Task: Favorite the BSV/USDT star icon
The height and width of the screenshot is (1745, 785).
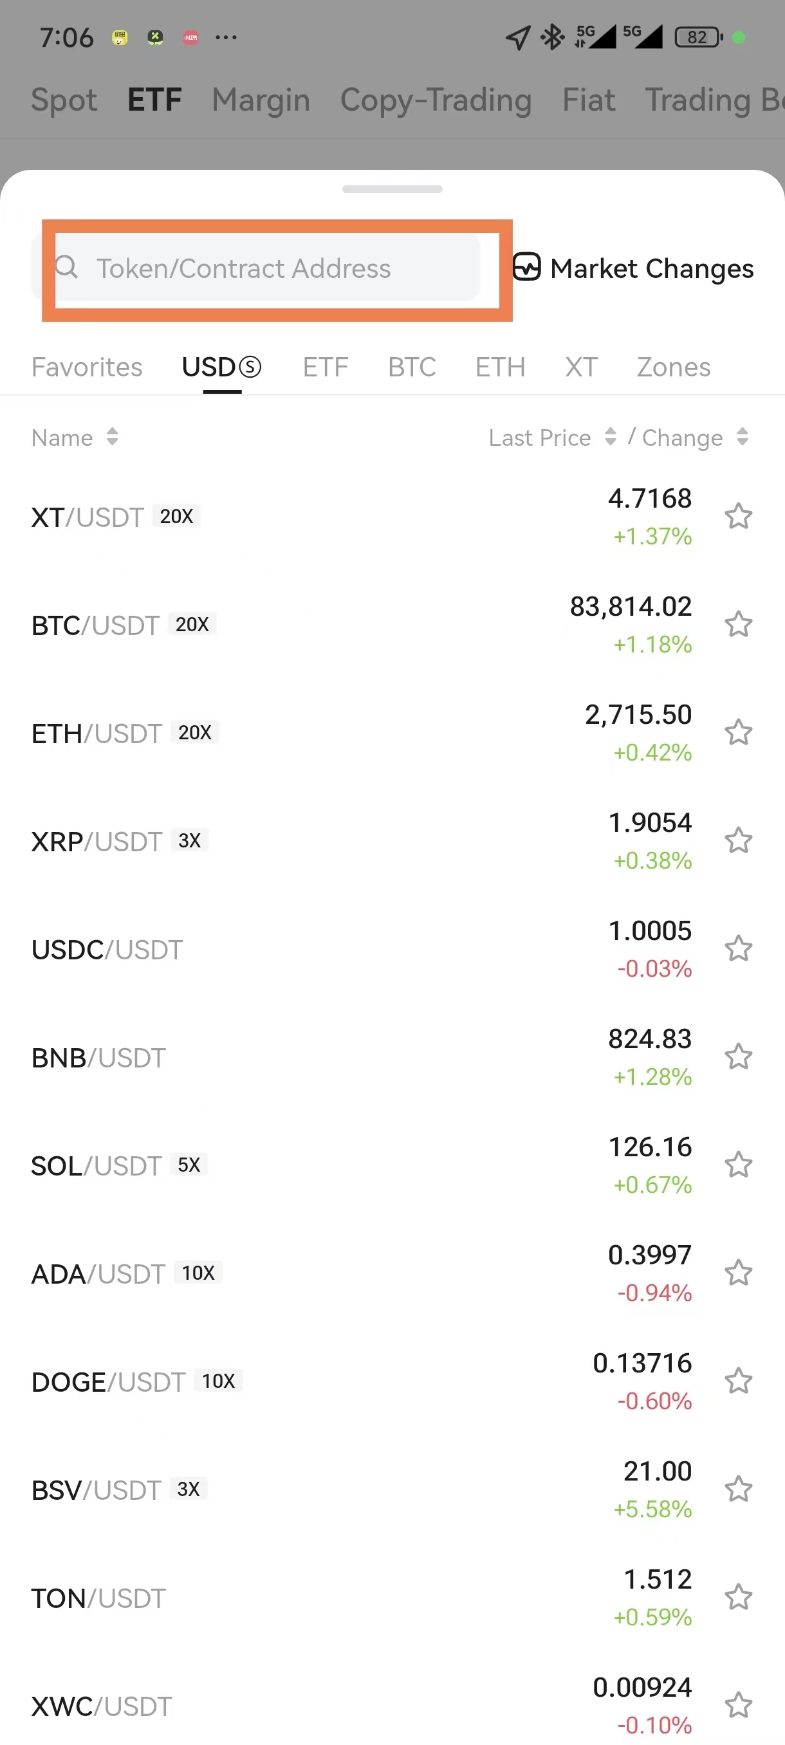Action: tap(738, 1489)
